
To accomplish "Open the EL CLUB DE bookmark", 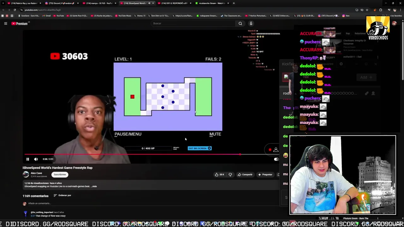I will [x=304, y=16].
